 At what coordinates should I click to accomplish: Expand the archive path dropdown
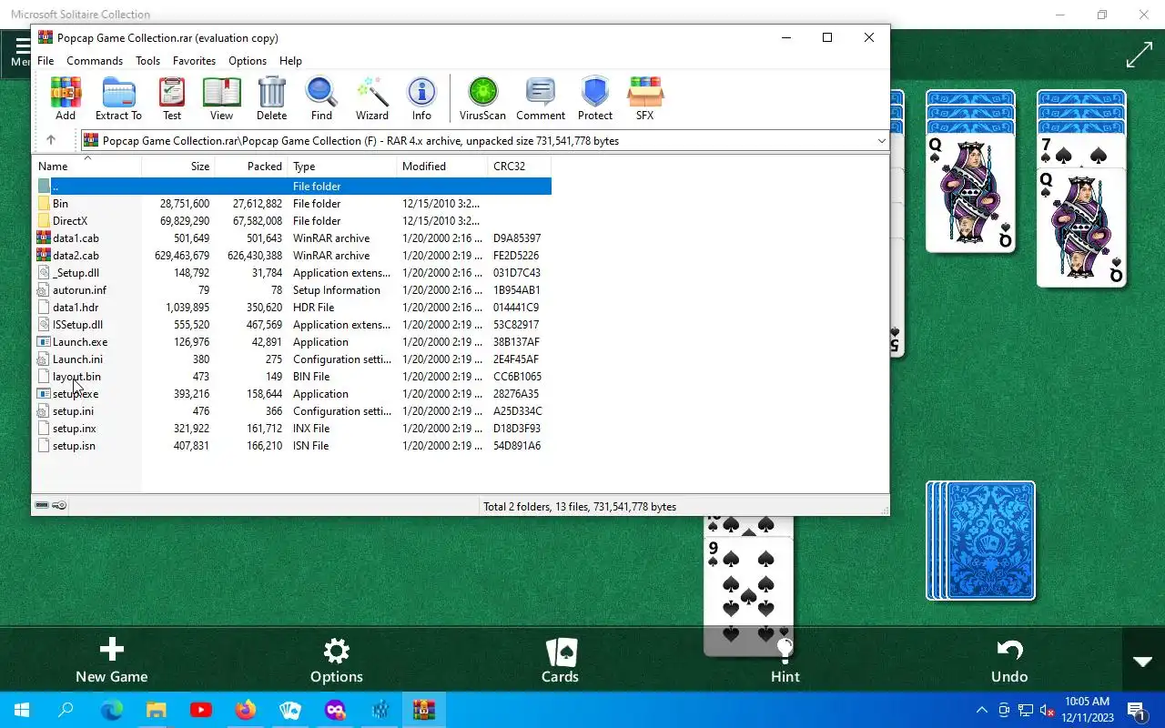coord(881,141)
